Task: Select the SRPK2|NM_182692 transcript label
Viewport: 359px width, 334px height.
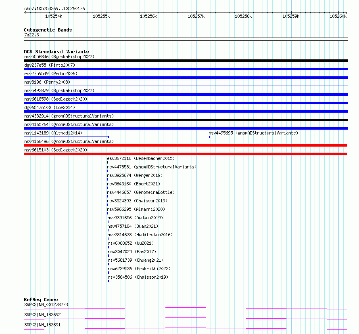Action: coord(42,315)
